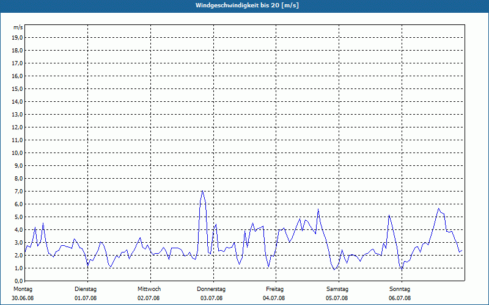Click the date 05.07.08

337,298
